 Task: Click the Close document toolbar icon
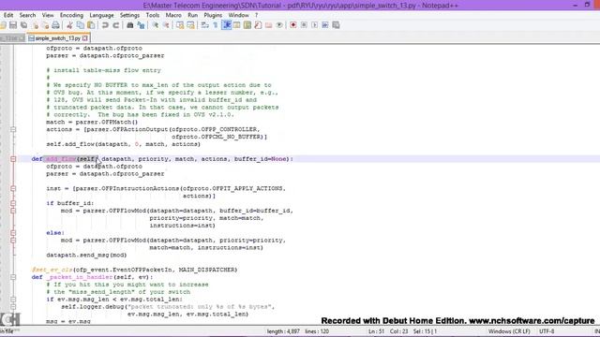coord(35,25)
